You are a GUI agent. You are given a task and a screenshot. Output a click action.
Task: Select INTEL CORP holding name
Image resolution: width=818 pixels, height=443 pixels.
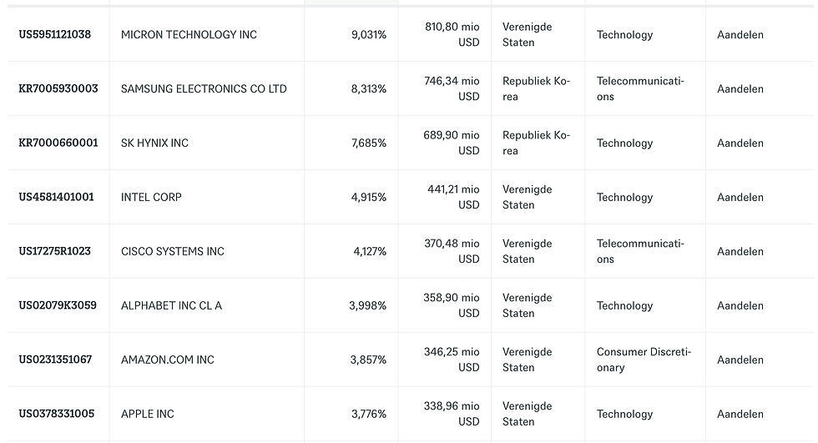click(151, 197)
